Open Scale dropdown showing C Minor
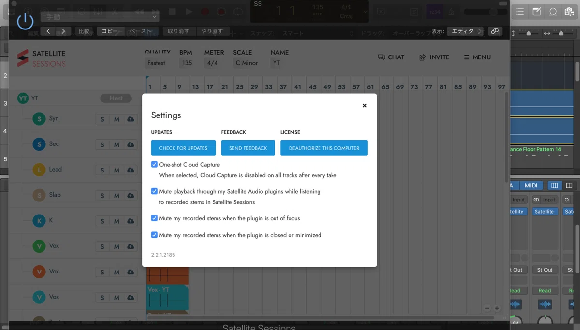Screen dimensions: 580x330 click(246, 63)
